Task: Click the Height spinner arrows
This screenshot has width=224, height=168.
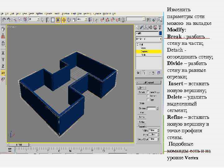Action: [x=158, y=135]
